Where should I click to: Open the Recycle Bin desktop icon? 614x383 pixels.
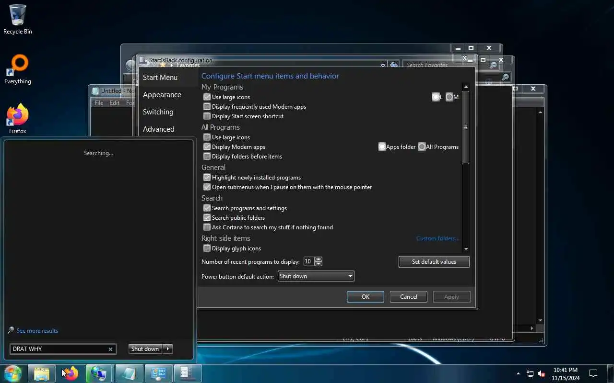tap(18, 19)
